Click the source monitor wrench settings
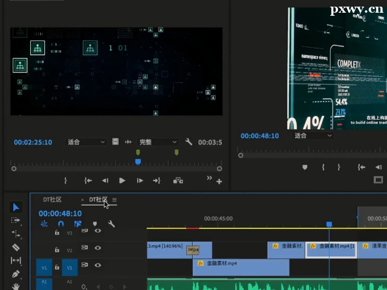This screenshot has width=387, height=290. [189, 142]
